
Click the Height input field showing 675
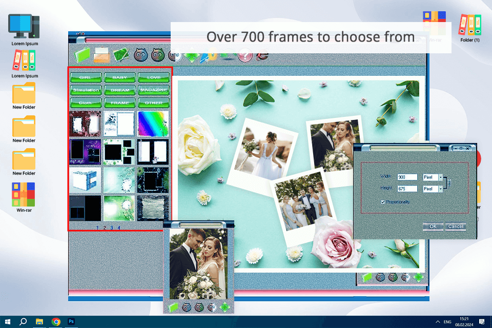[407, 189]
